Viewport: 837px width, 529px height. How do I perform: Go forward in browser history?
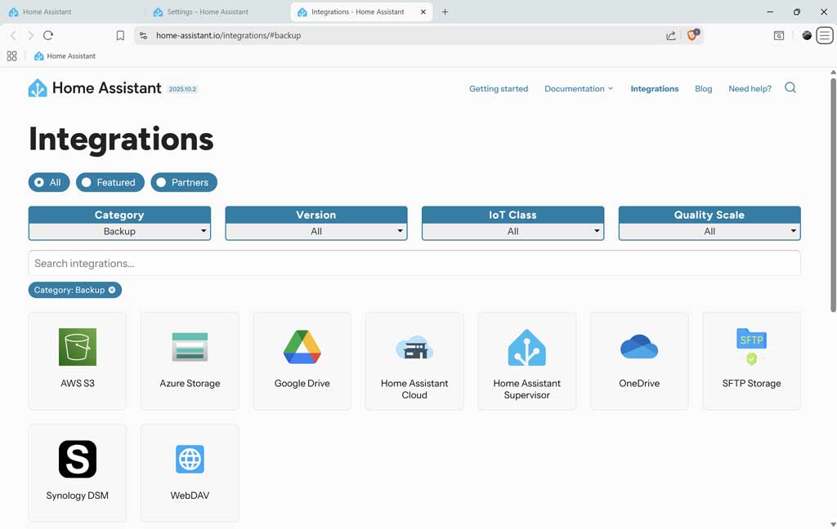coord(30,35)
